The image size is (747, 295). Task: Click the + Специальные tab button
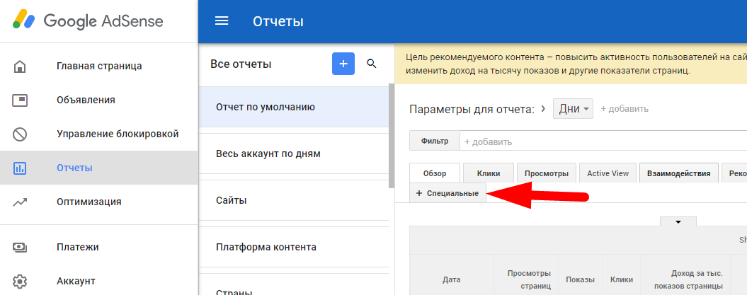(447, 193)
